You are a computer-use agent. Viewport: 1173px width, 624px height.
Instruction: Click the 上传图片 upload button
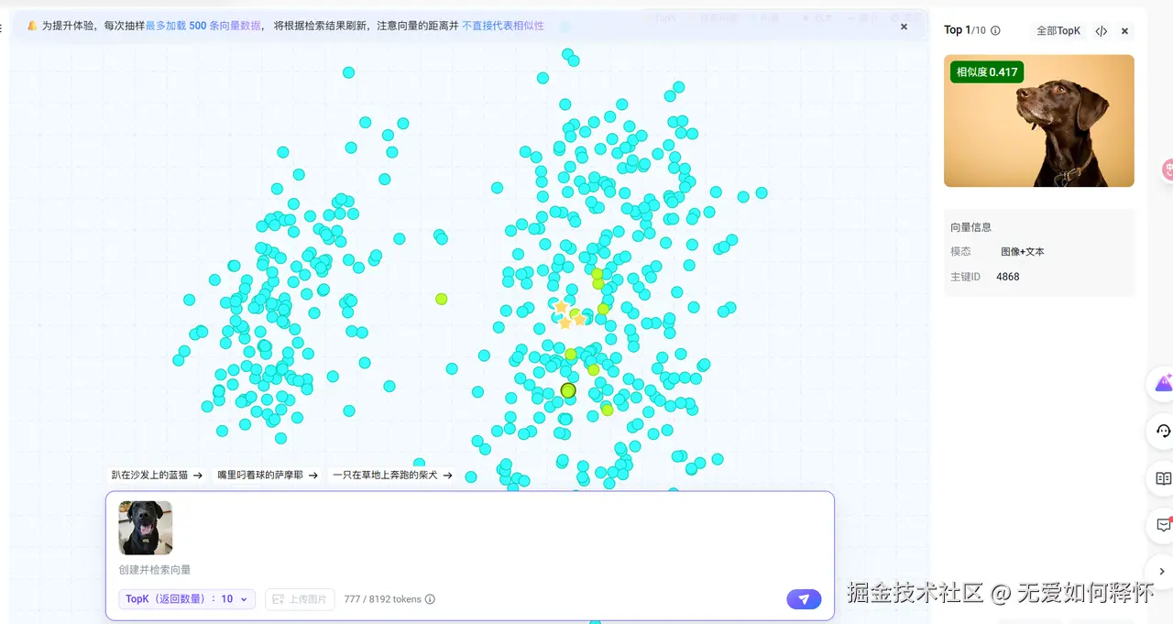[300, 599]
